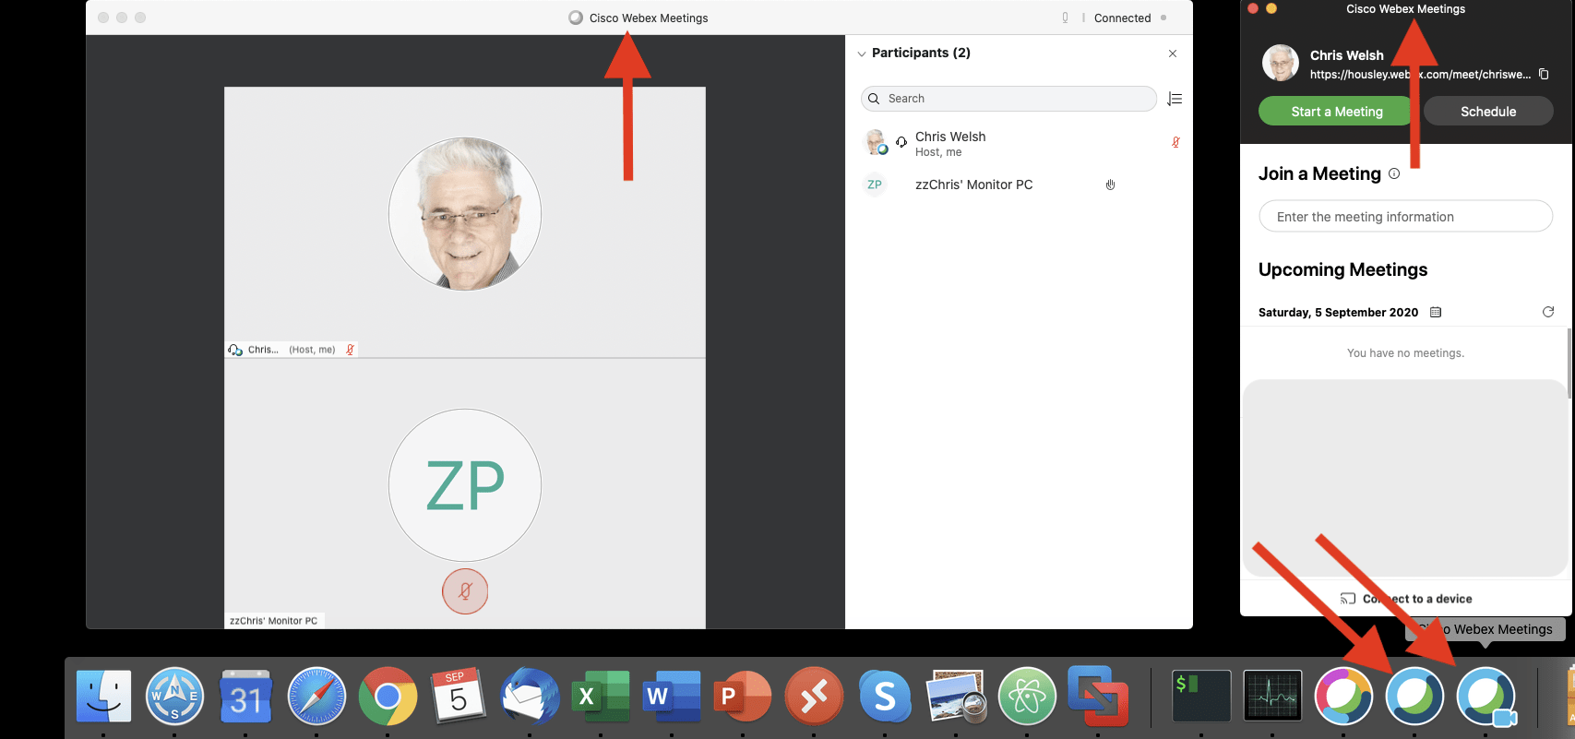The height and width of the screenshot is (739, 1575).
Task: Click Chris Welsh's video thumbnail
Action: pyautogui.click(x=465, y=222)
